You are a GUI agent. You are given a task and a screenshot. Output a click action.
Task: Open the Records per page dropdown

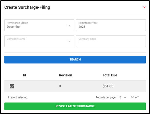(123, 97)
